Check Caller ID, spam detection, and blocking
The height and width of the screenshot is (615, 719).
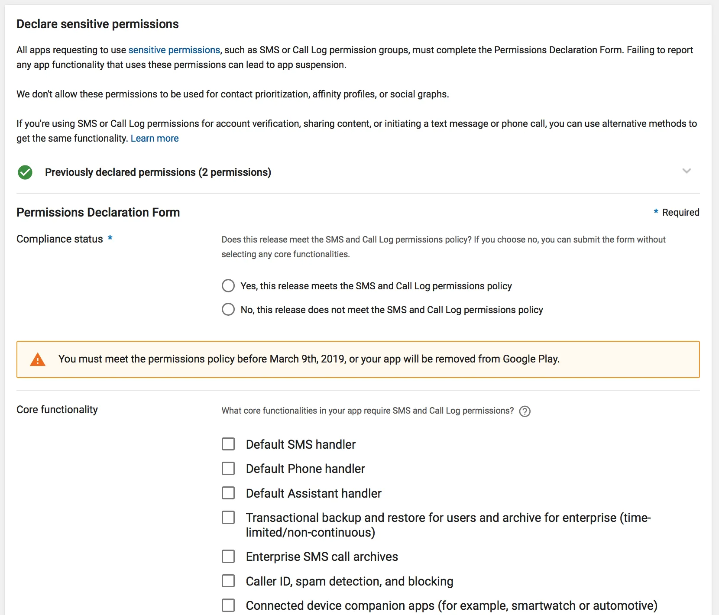pyautogui.click(x=228, y=581)
